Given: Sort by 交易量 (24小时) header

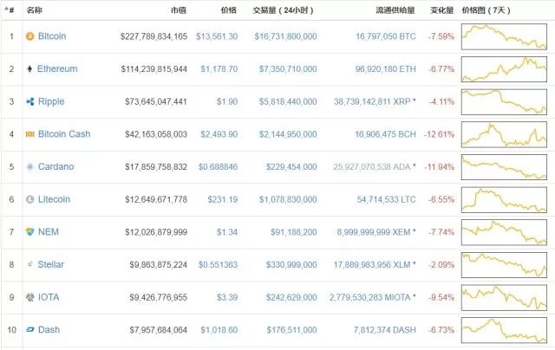Looking at the screenshot, I should click(284, 10).
